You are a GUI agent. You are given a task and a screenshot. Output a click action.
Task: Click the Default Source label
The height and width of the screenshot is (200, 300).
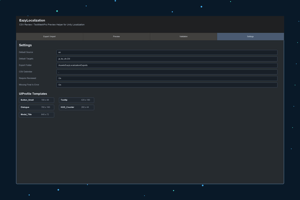[26, 52]
